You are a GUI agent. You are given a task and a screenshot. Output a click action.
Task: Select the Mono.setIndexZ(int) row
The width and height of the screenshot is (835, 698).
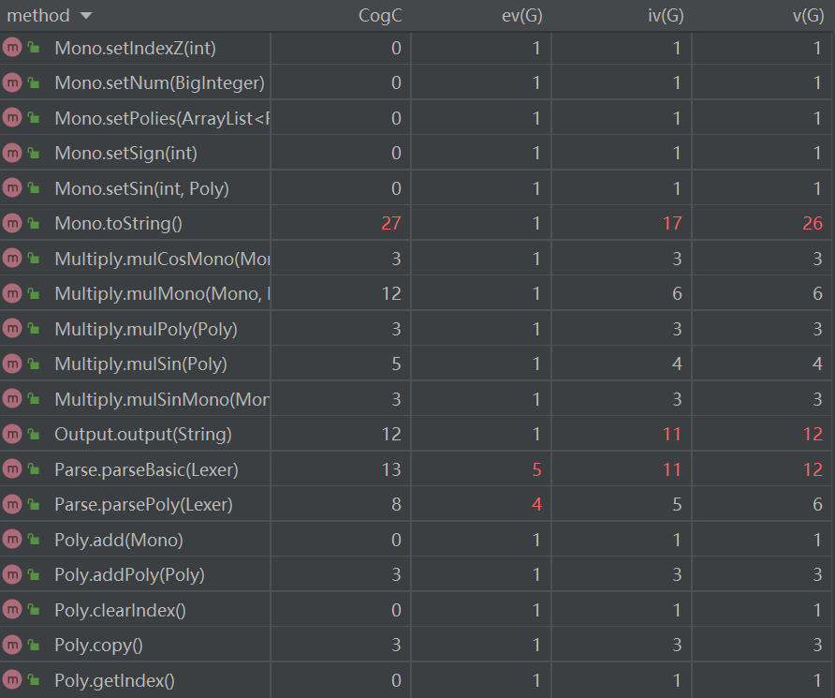417,48
